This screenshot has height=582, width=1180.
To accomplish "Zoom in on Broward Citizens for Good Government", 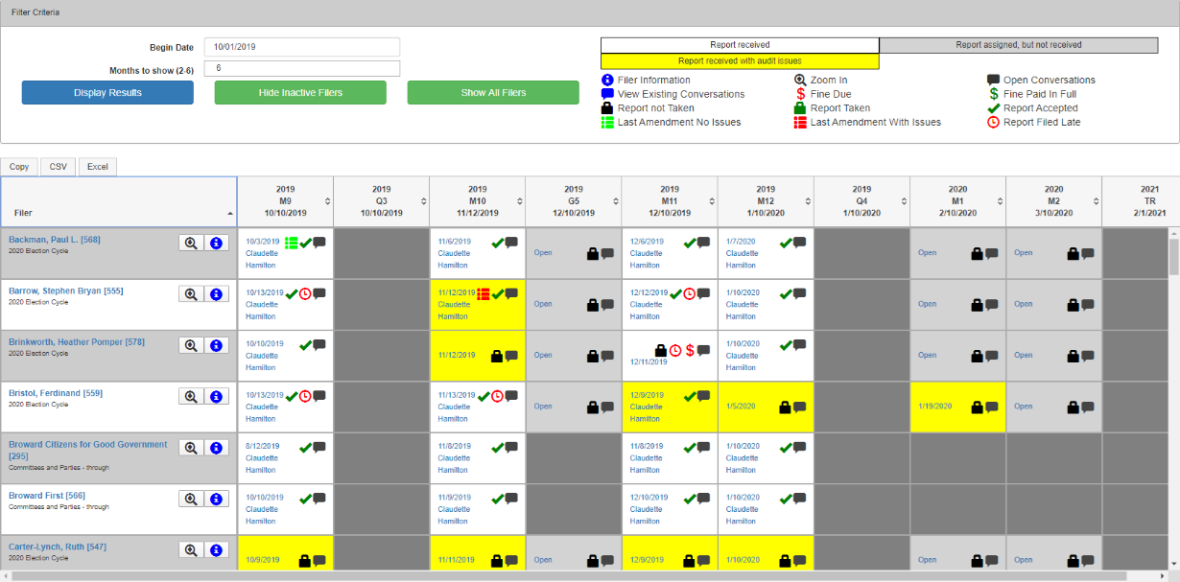I will (x=191, y=448).
